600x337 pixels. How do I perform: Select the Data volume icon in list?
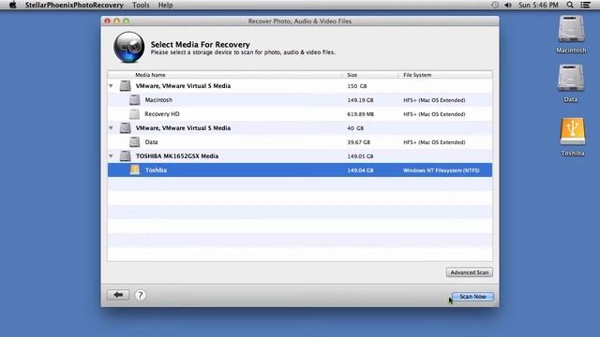tap(134, 141)
